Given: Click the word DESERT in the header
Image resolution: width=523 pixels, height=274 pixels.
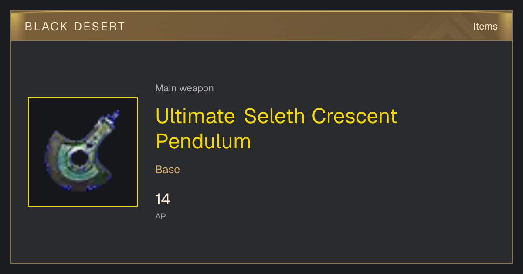Looking at the screenshot, I should pos(100,27).
